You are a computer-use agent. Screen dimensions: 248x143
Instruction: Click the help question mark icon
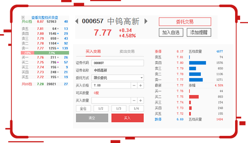click(x=23, y=18)
